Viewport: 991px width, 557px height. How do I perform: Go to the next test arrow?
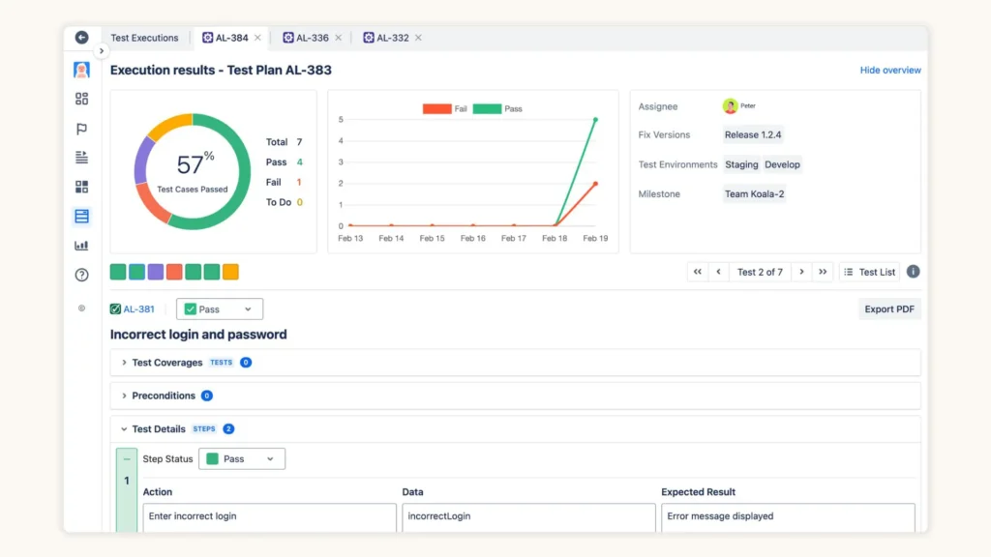tap(801, 272)
